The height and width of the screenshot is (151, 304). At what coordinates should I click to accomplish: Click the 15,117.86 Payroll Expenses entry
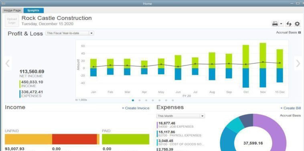click(179, 133)
